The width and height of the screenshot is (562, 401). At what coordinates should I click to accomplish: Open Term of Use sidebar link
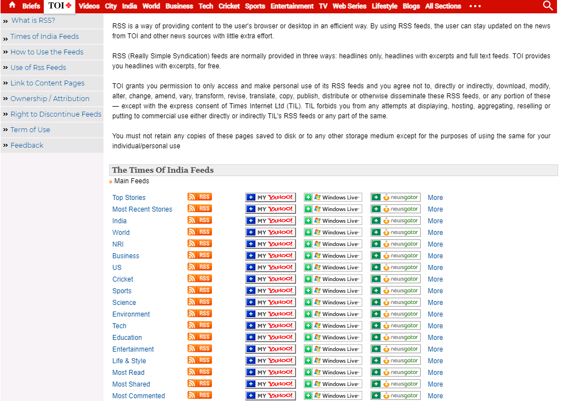point(30,129)
